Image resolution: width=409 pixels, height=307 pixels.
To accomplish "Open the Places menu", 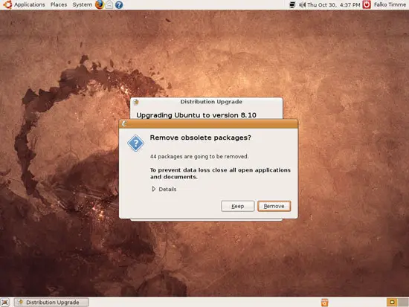I will coord(59,4).
